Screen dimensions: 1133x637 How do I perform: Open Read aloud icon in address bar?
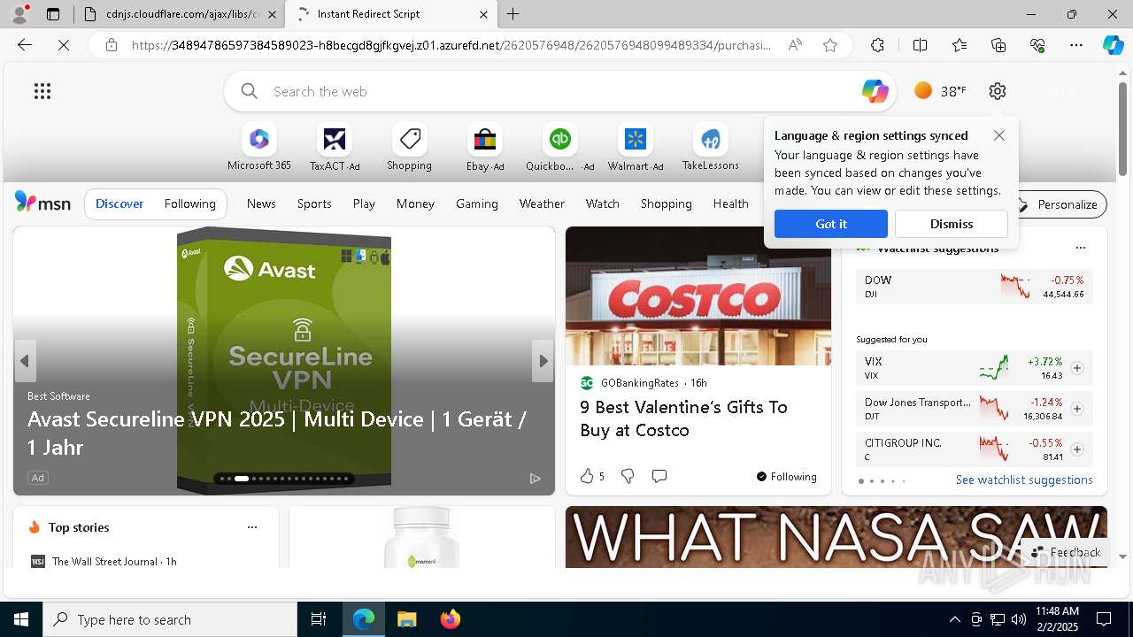[795, 45]
